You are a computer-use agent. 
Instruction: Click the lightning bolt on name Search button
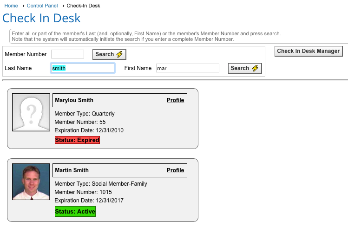(x=255, y=68)
